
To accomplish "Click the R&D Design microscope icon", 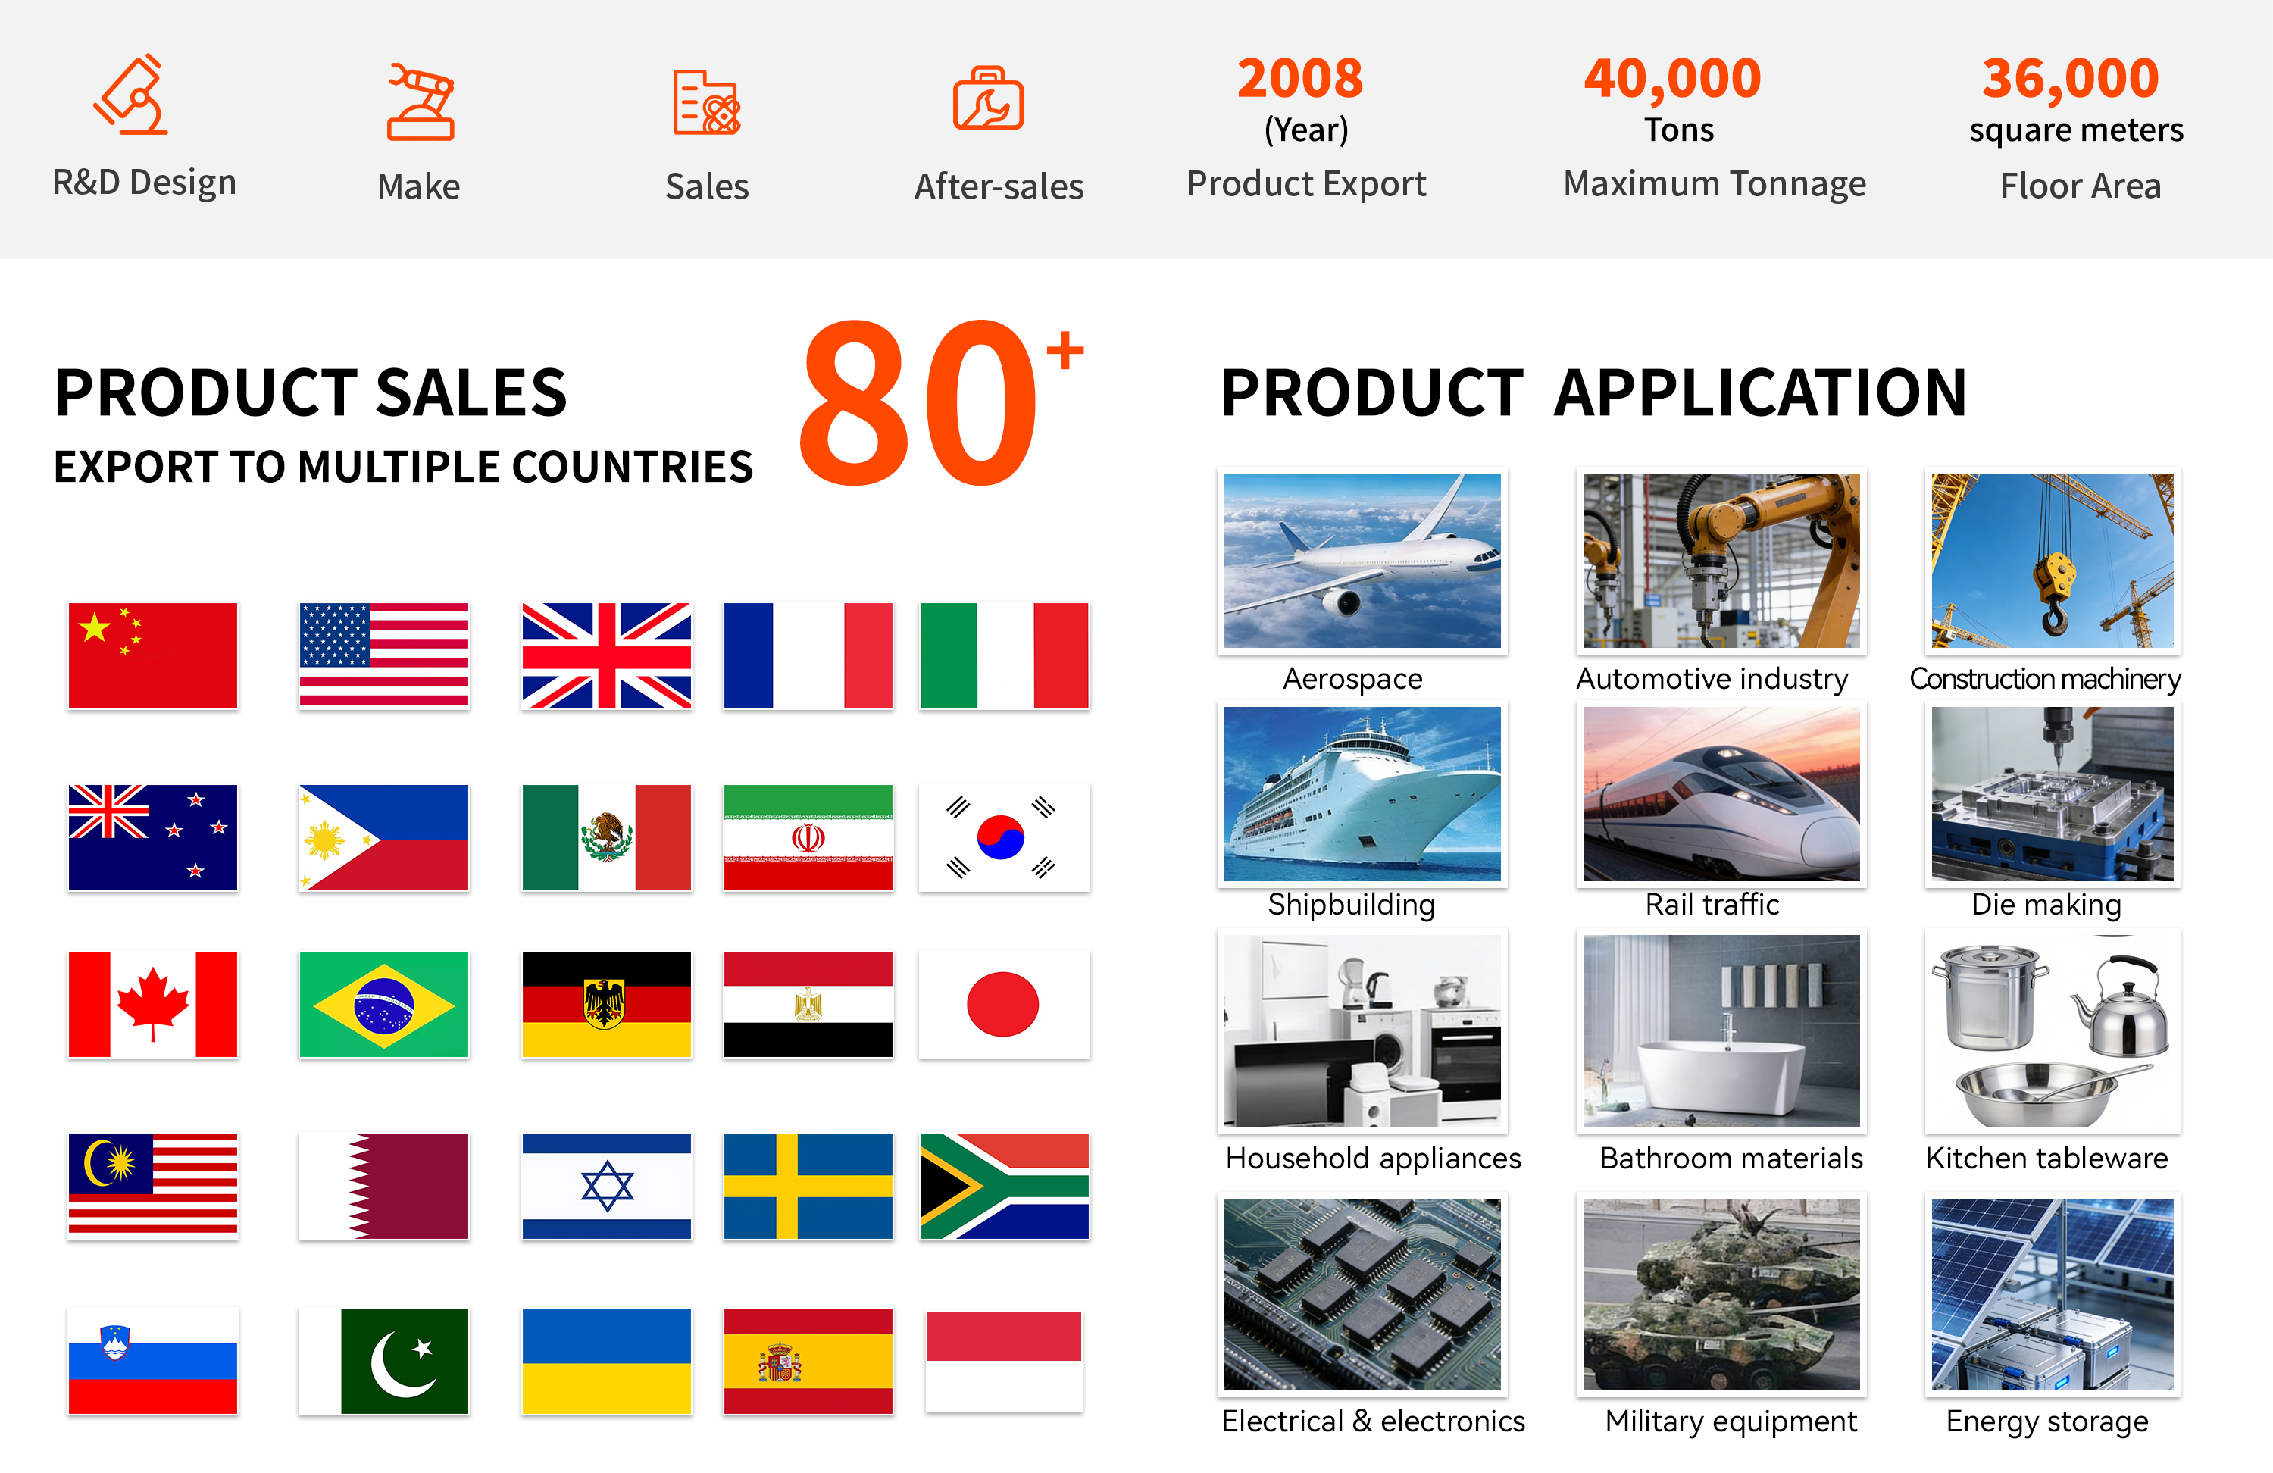I will click(132, 95).
